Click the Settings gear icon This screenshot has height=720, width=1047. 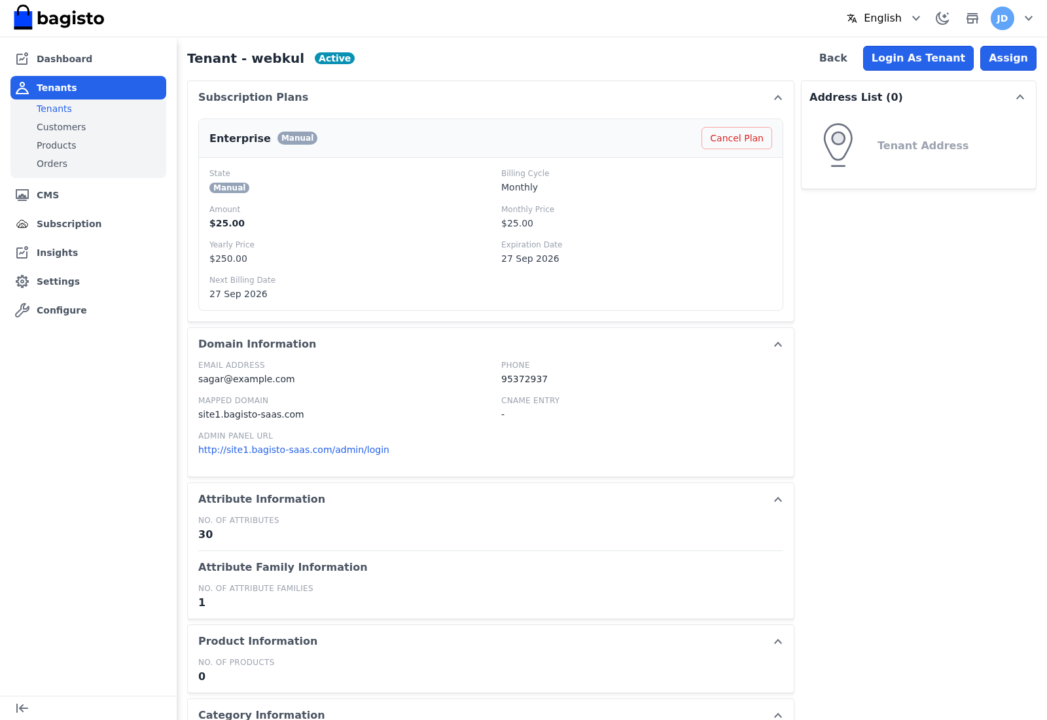point(22,281)
